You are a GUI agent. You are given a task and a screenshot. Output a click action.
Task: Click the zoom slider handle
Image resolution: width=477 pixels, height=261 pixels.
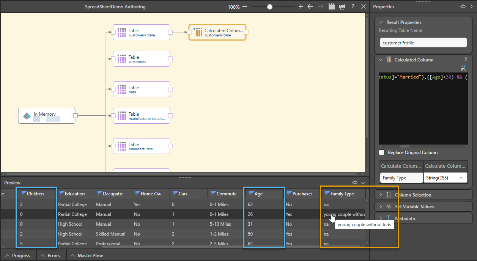[x=269, y=6]
